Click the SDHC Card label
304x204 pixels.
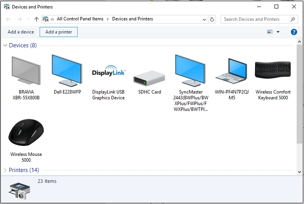tap(149, 92)
